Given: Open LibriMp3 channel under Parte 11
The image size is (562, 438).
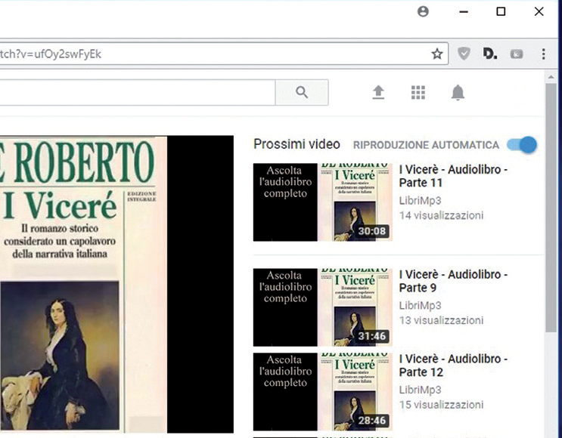Looking at the screenshot, I should [x=420, y=201].
